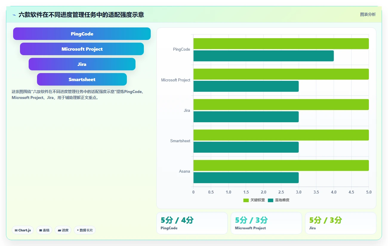The width and height of the screenshot is (388, 246).
Task: Select the Microsoft Project funnel bar
Action: pos(82,49)
